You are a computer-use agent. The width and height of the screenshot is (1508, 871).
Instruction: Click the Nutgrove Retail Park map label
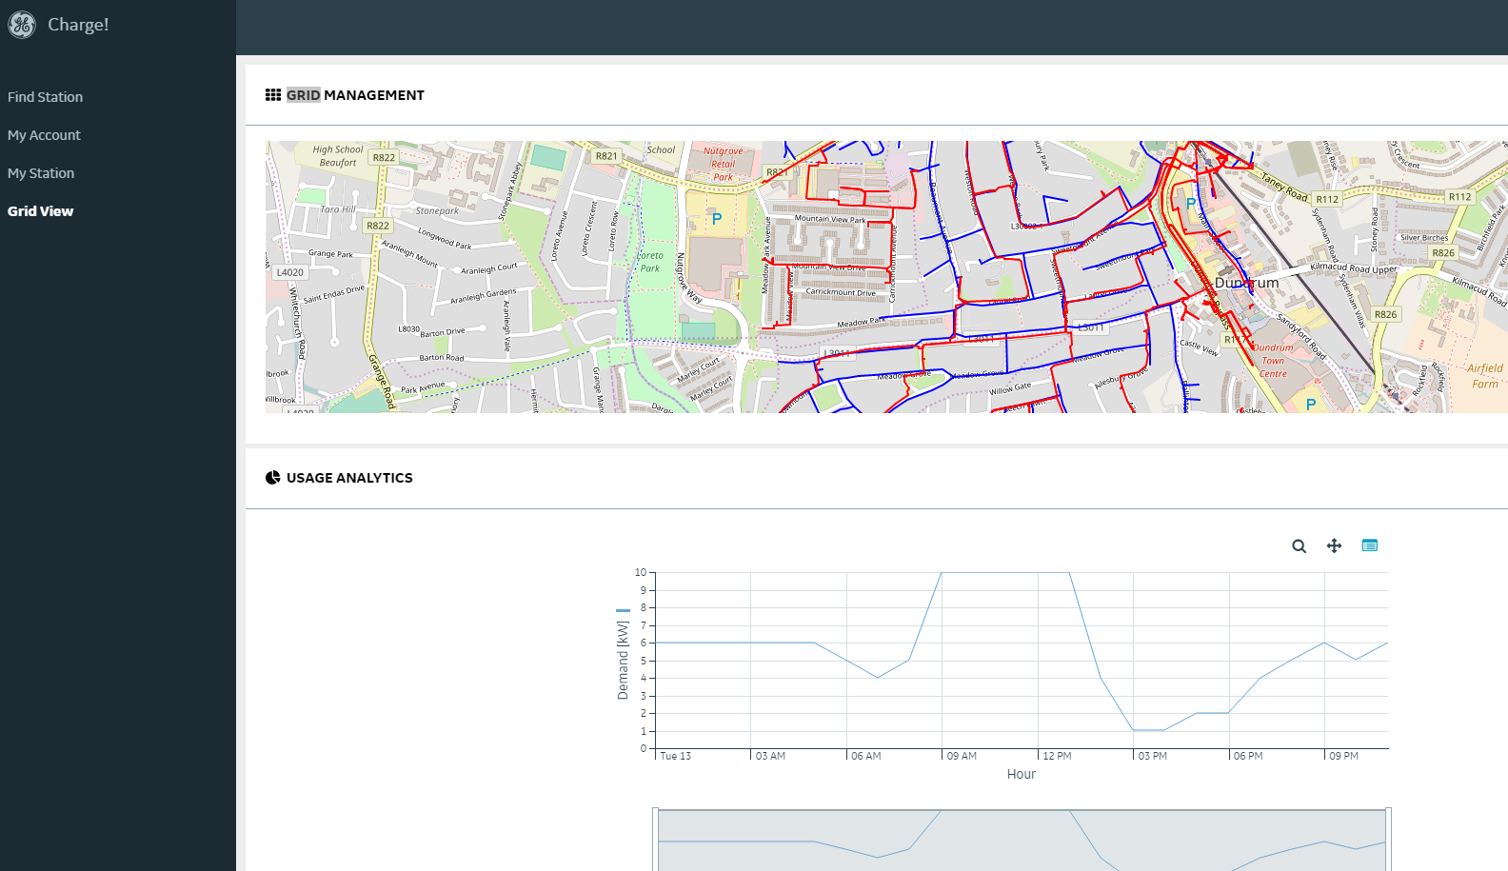pyautogui.click(x=723, y=164)
